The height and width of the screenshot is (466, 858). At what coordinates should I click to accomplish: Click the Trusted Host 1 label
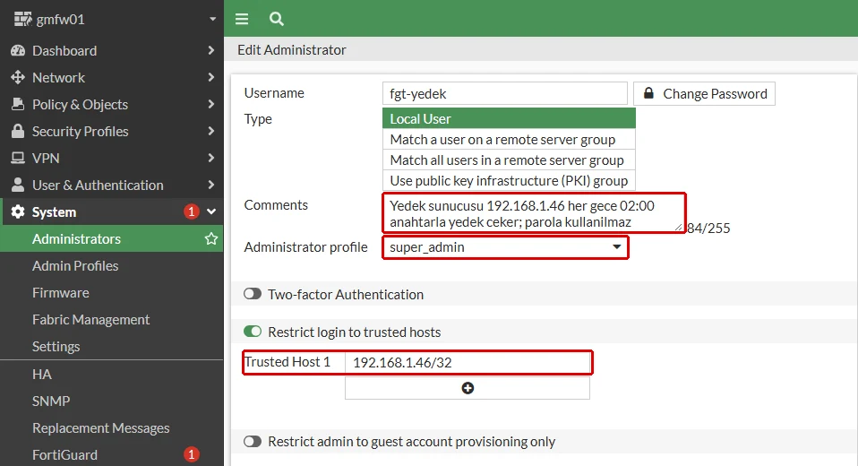point(287,362)
